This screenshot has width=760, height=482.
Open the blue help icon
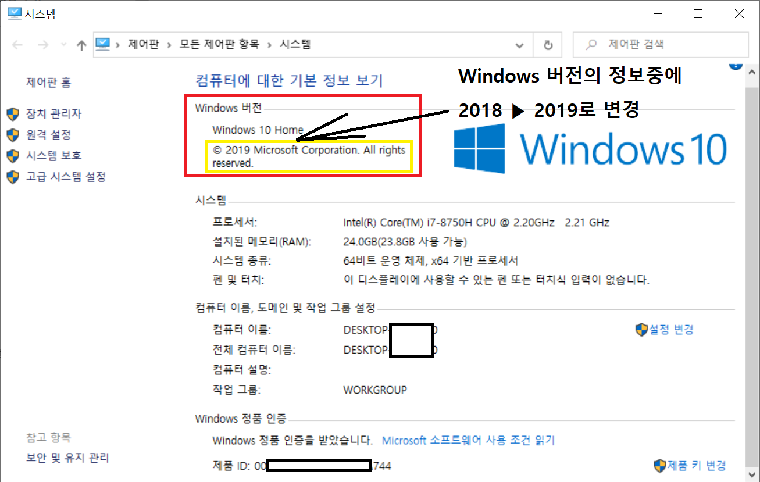(x=734, y=66)
